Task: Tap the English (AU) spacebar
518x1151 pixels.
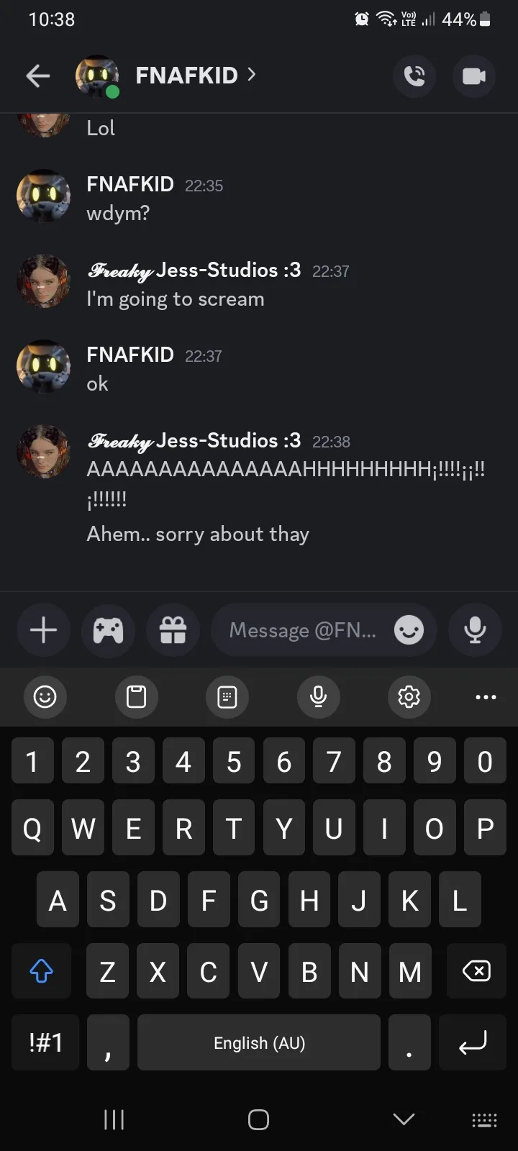Action: (x=259, y=1042)
